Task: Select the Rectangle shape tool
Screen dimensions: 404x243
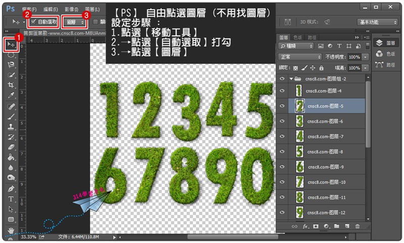Action: (x=11, y=219)
